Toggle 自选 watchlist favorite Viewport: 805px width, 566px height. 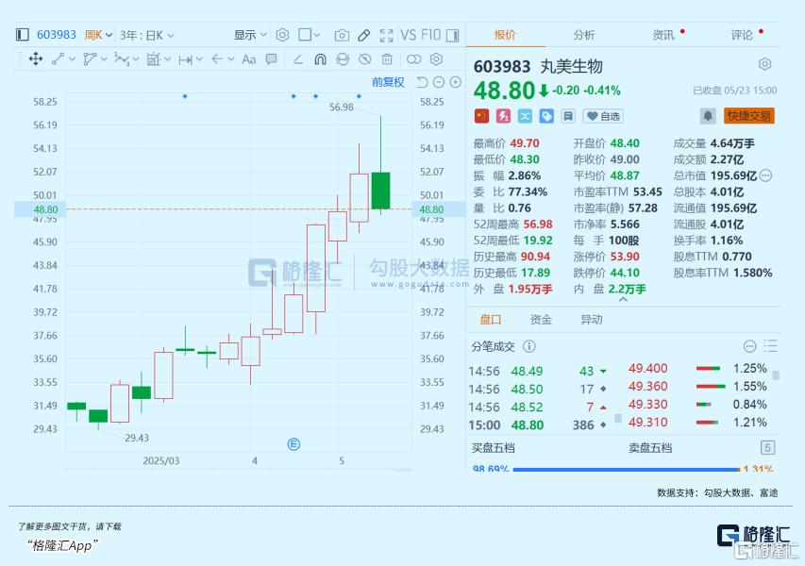tap(603, 116)
